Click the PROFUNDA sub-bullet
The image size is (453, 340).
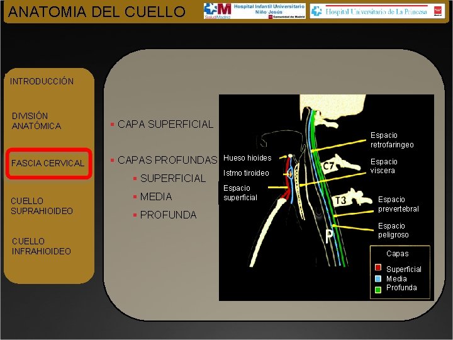(168, 215)
